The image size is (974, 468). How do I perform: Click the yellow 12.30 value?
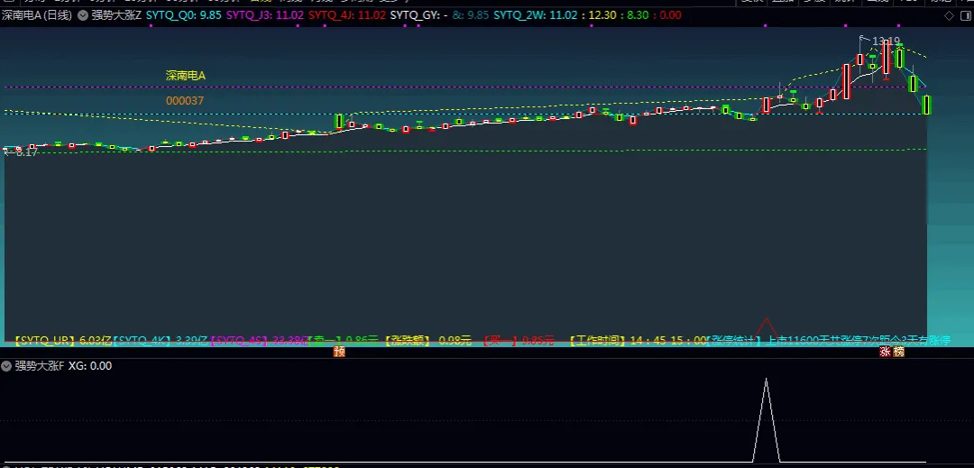click(x=600, y=15)
